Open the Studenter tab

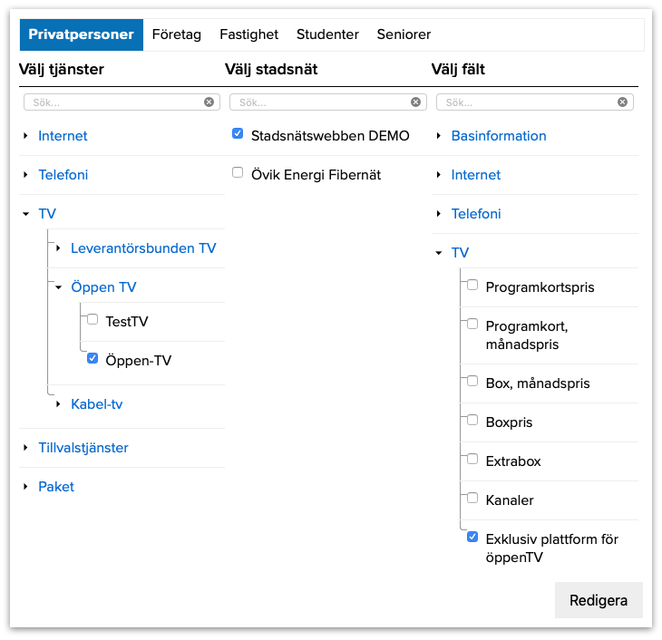coord(327,34)
